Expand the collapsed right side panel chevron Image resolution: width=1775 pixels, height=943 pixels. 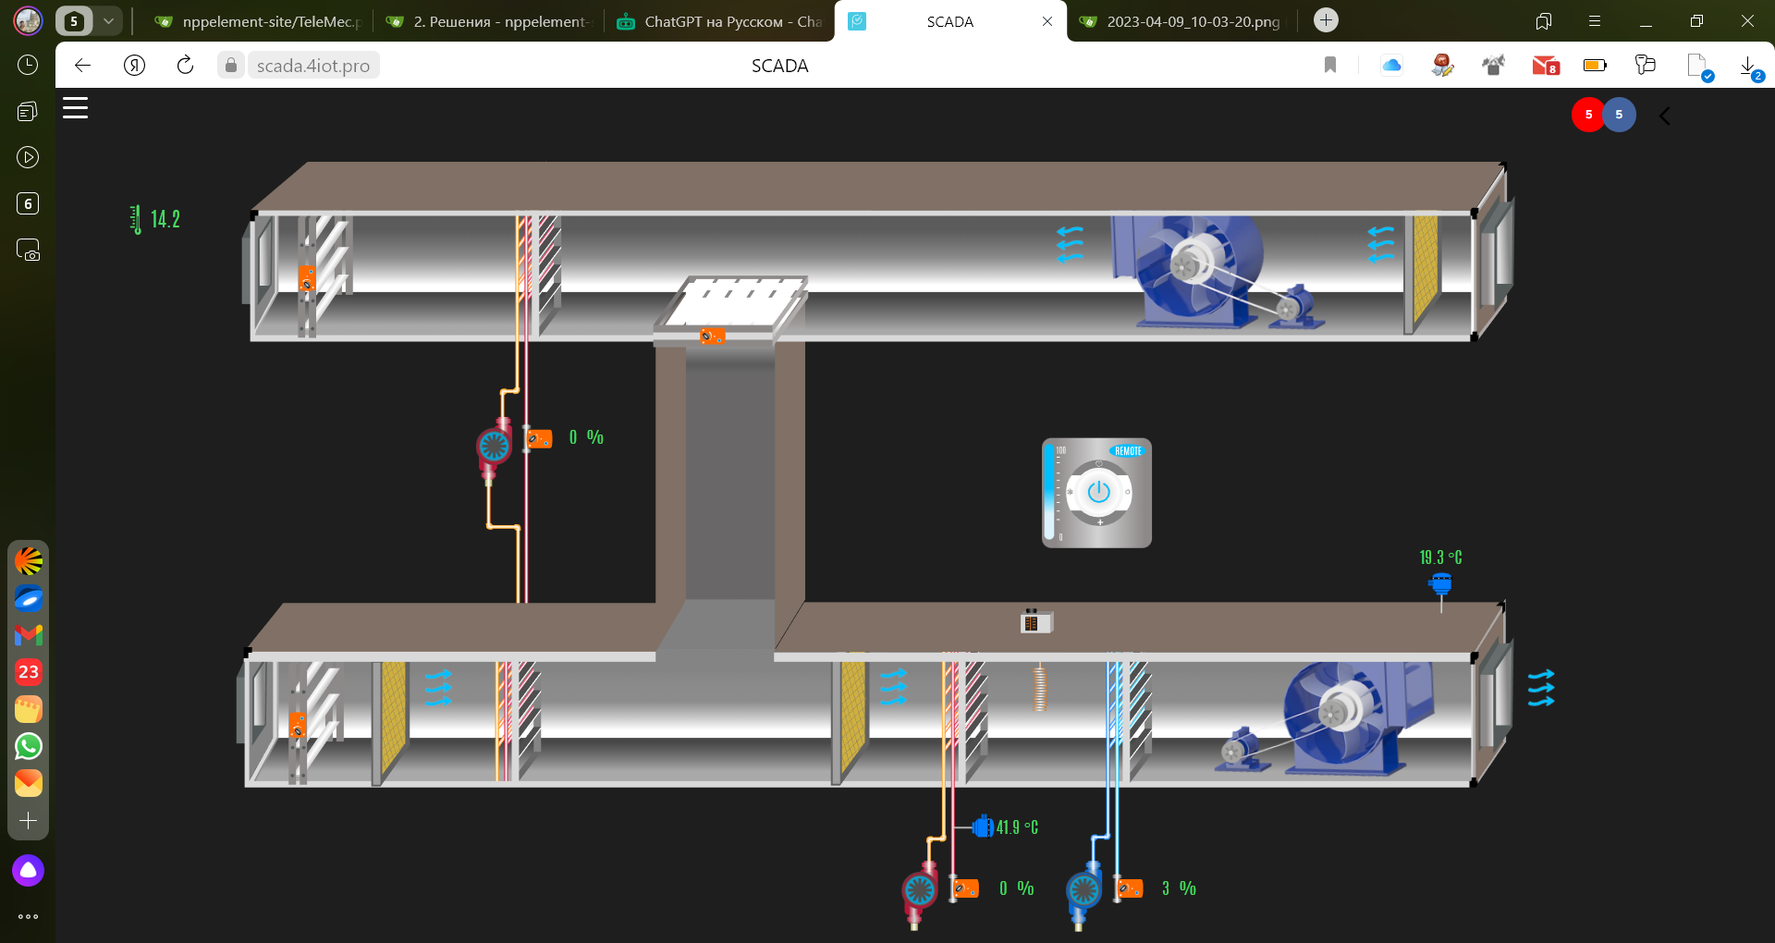[x=1665, y=116]
